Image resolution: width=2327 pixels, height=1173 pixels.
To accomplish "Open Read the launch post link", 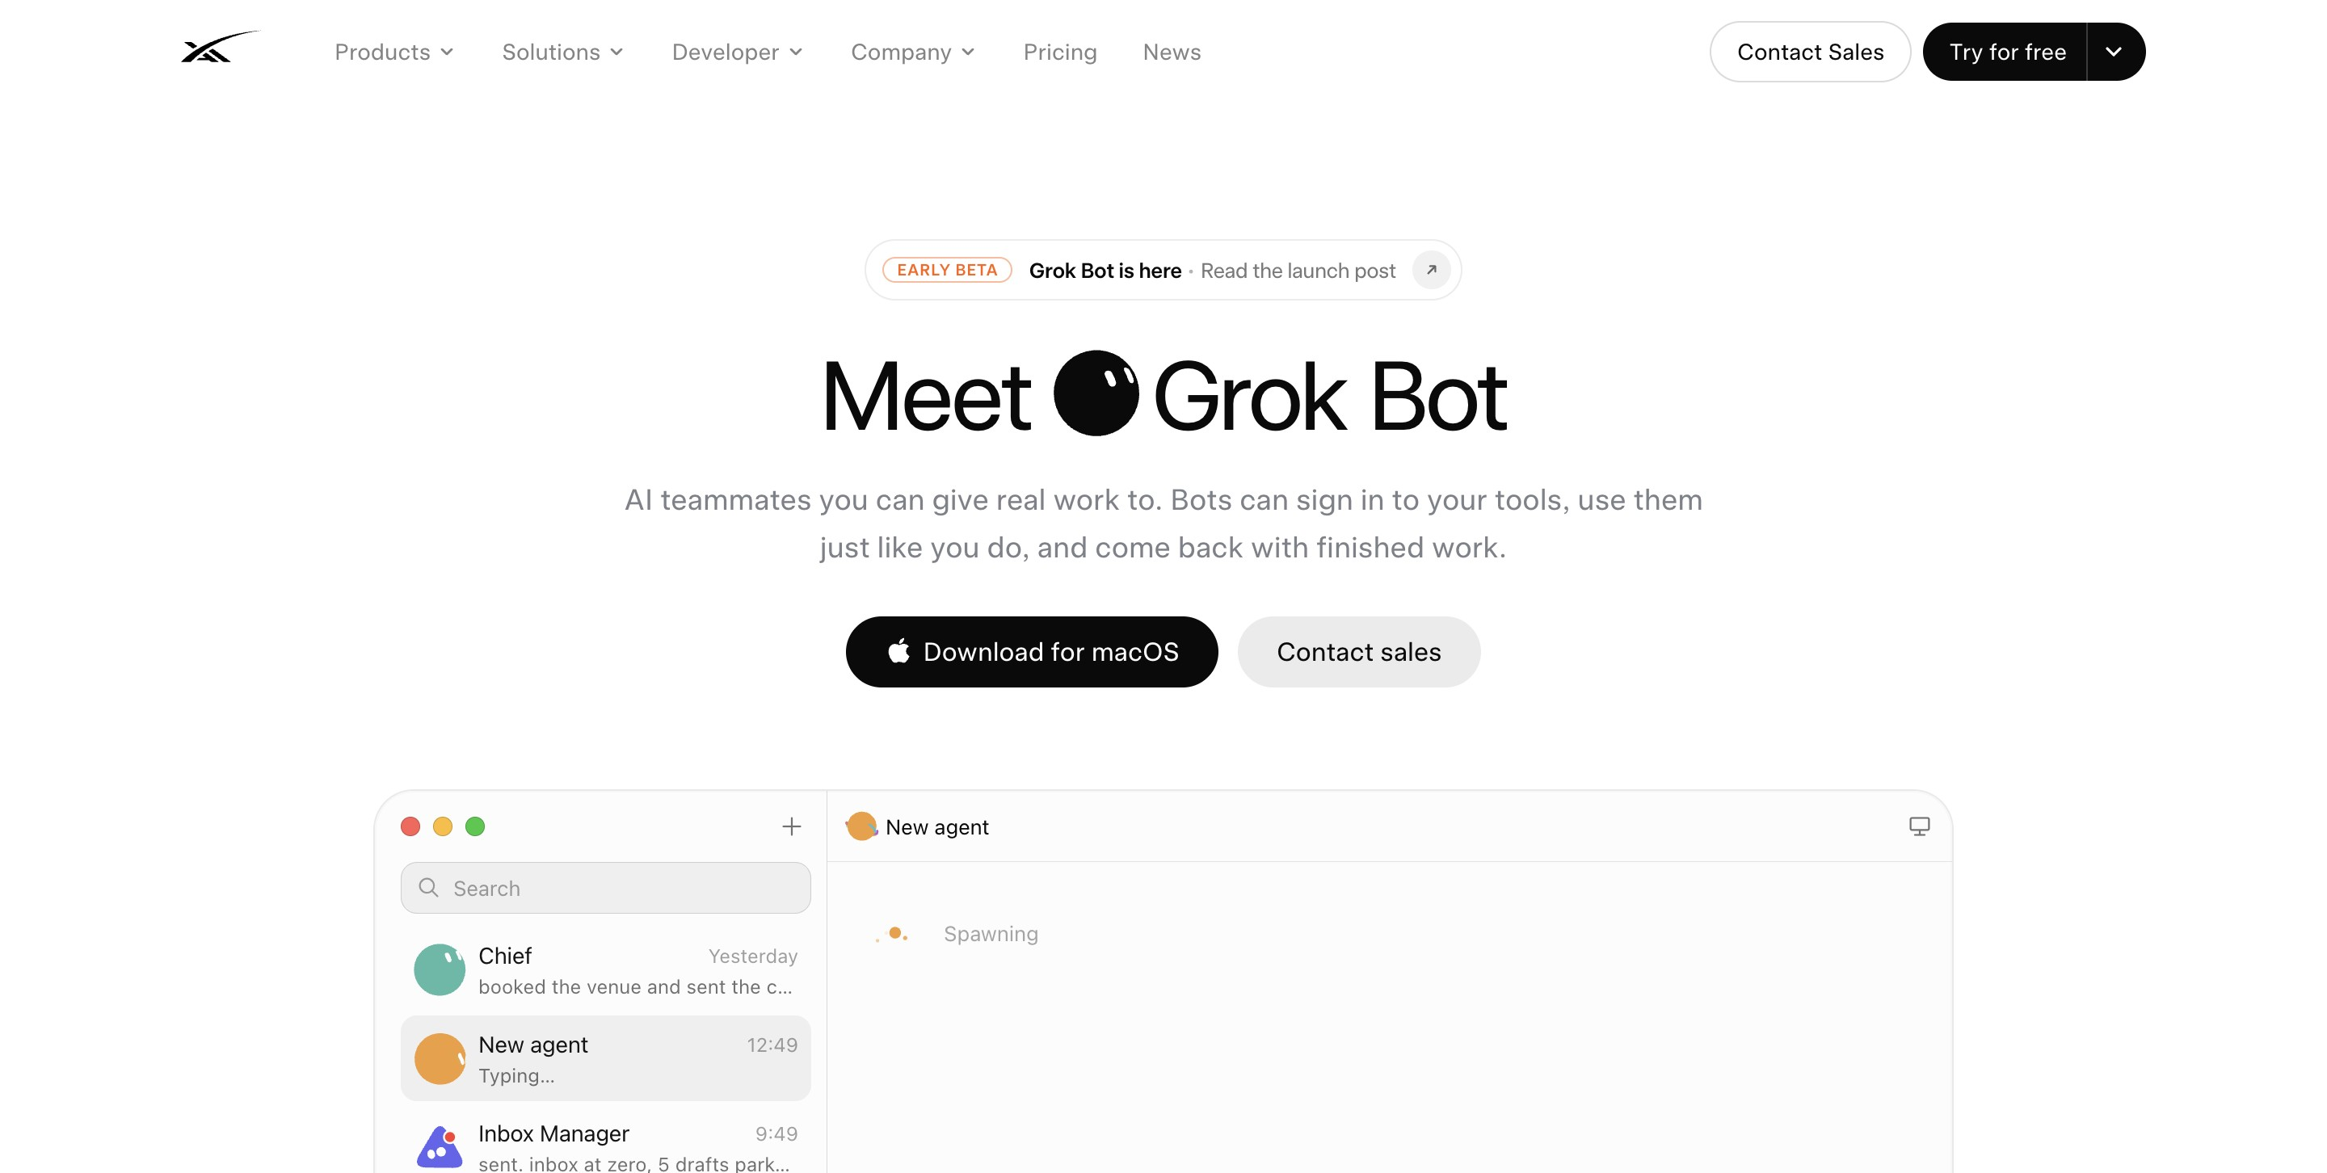I will [x=1298, y=271].
